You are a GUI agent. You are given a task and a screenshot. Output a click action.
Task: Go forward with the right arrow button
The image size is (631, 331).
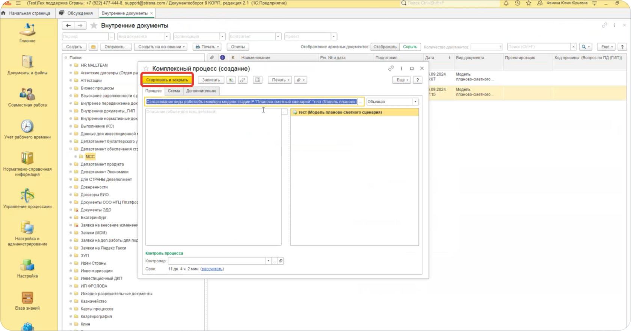point(80,26)
